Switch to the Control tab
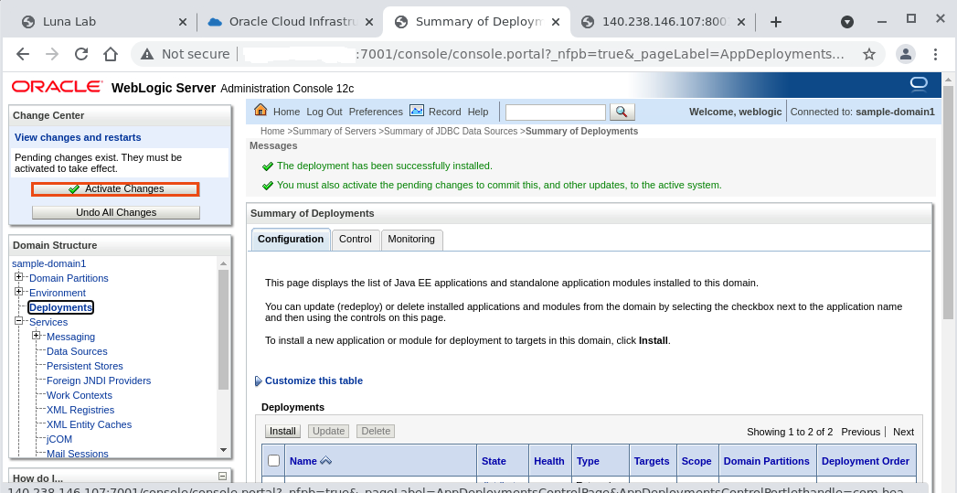This screenshot has width=957, height=493. pos(356,240)
